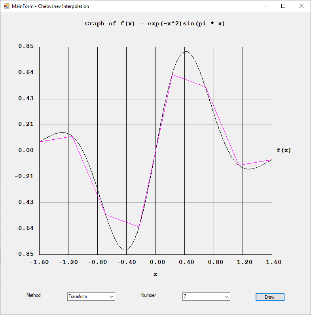
Task: Click the Number label
Action: point(148,295)
